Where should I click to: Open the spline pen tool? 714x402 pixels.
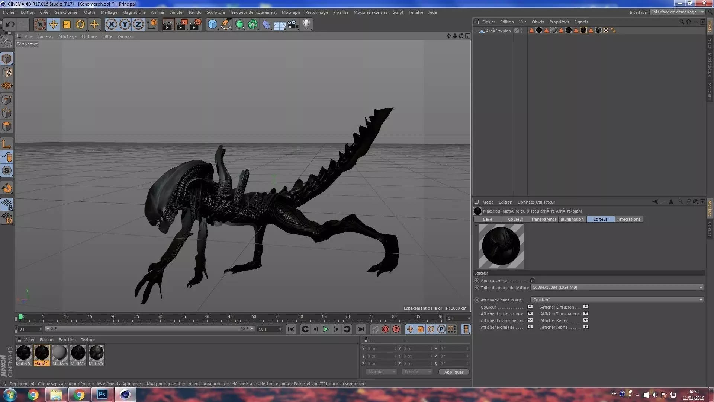(226, 25)
